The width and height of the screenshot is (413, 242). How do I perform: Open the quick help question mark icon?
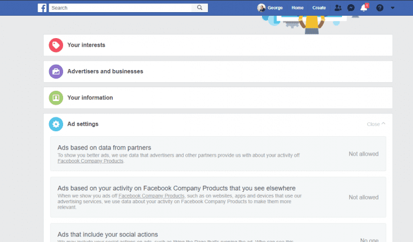point(380,8)
